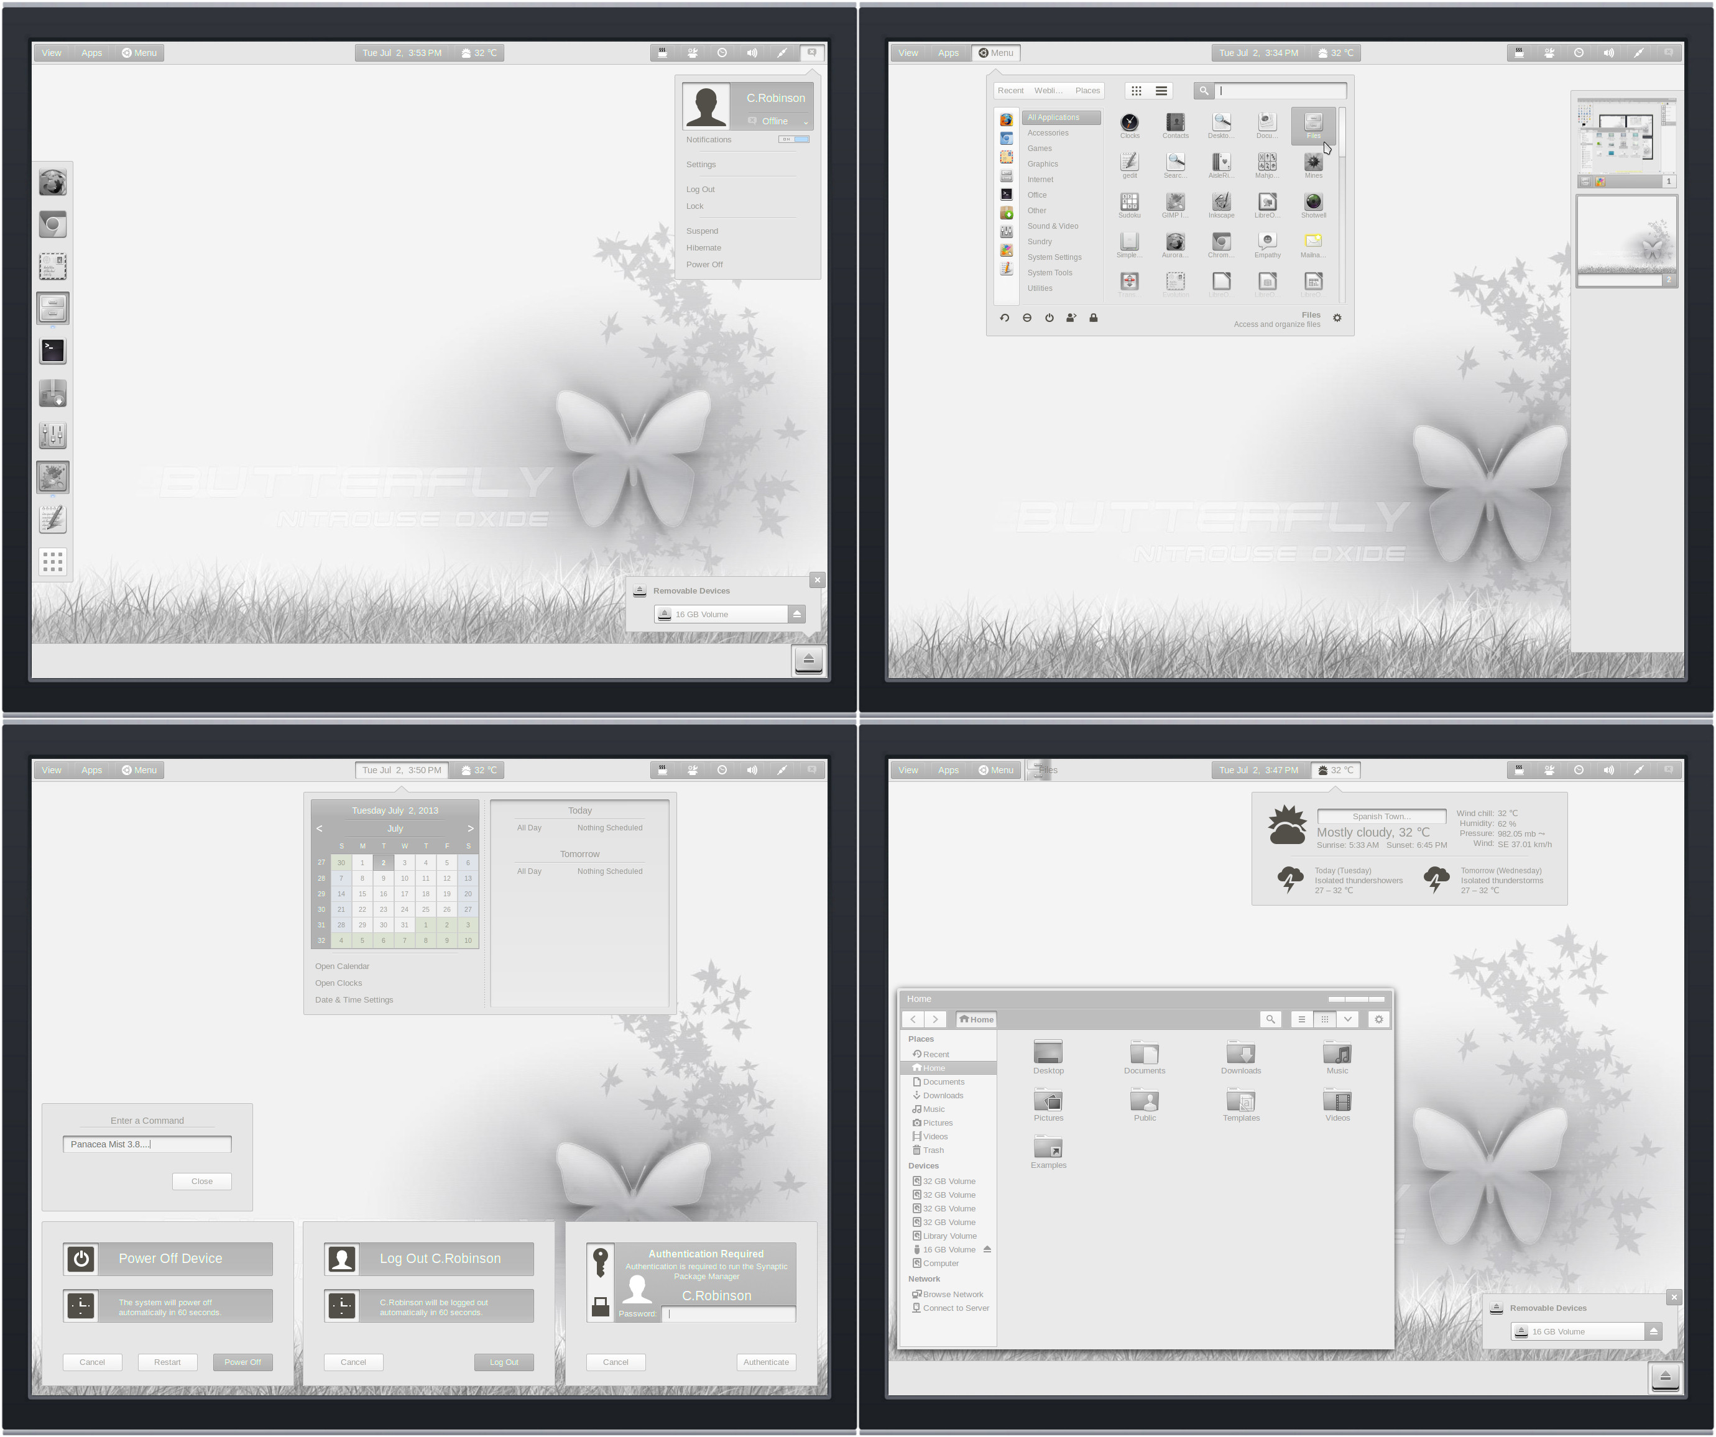The image size is (1716, 1437).
Task: Click Log Out button in Log Out dialog
Action: (504, 1362)
